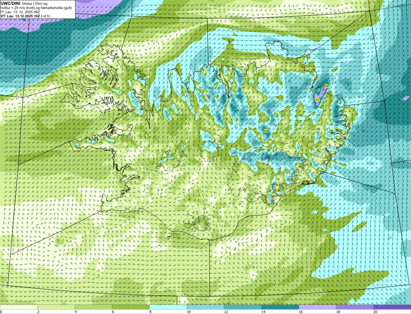Viewport: 411px width, 314px height.
Task: Click the "18" tick label on colorbar
Action: (x=338, y=312)
